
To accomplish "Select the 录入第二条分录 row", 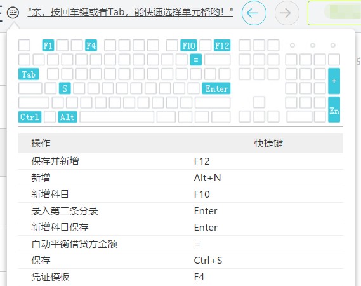I will click(x=181, y=211).
